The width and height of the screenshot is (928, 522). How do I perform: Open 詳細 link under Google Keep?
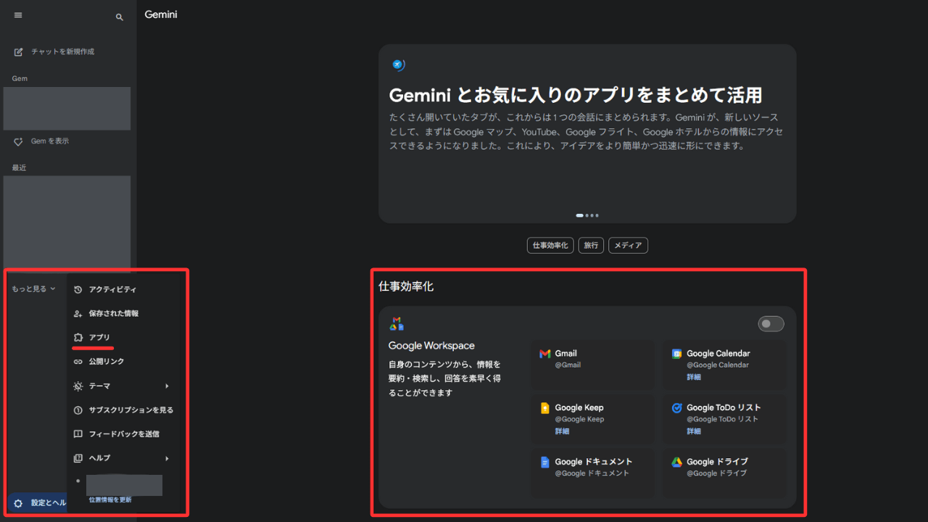562,431
